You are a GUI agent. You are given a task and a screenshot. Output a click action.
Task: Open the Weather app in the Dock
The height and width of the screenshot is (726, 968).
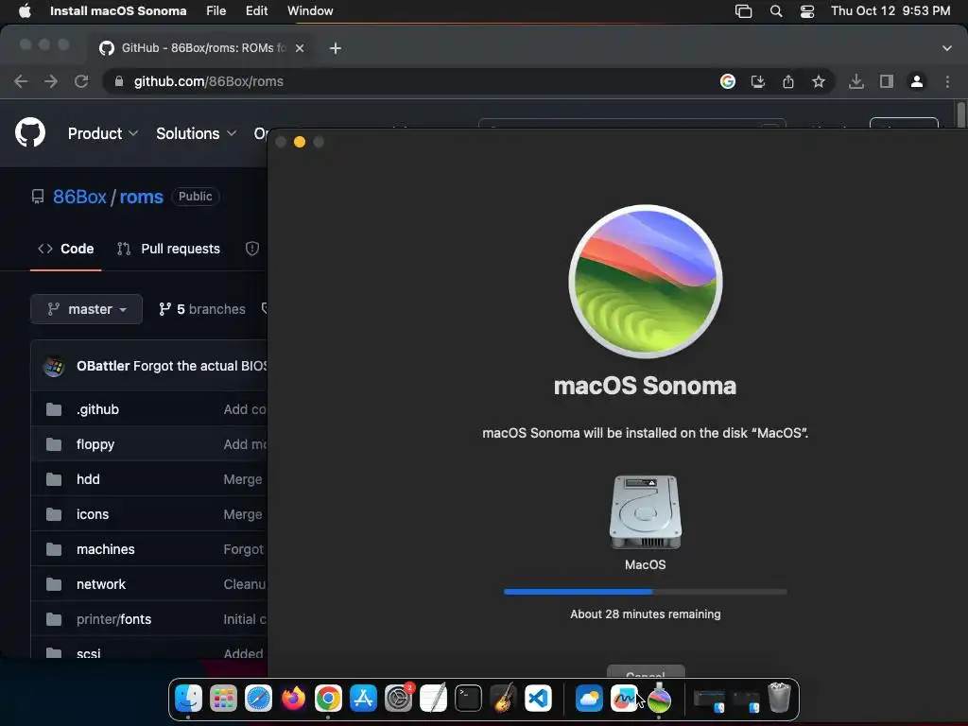pos(589,699)
